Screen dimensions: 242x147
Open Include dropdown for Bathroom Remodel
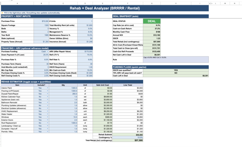pos(47,102)
